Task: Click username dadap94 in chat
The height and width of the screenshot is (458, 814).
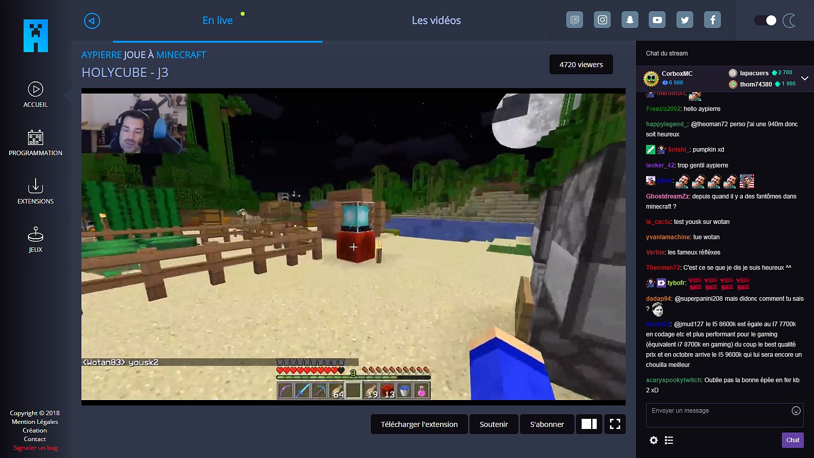Action: click(658, 299)
